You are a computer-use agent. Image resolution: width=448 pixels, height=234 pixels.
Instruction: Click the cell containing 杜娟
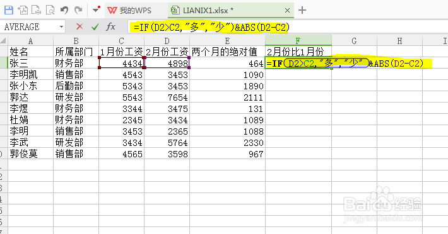(x=30, y=120)
